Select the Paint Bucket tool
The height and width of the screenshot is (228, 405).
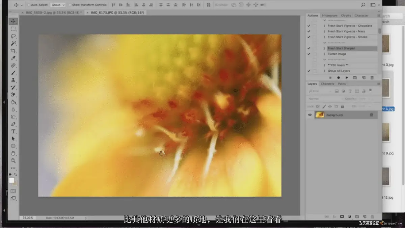(13, 102)
